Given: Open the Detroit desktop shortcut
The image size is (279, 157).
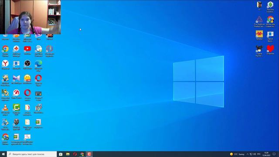Looking at the screenshot, I should pyautogui.click(x=270, y=36).
